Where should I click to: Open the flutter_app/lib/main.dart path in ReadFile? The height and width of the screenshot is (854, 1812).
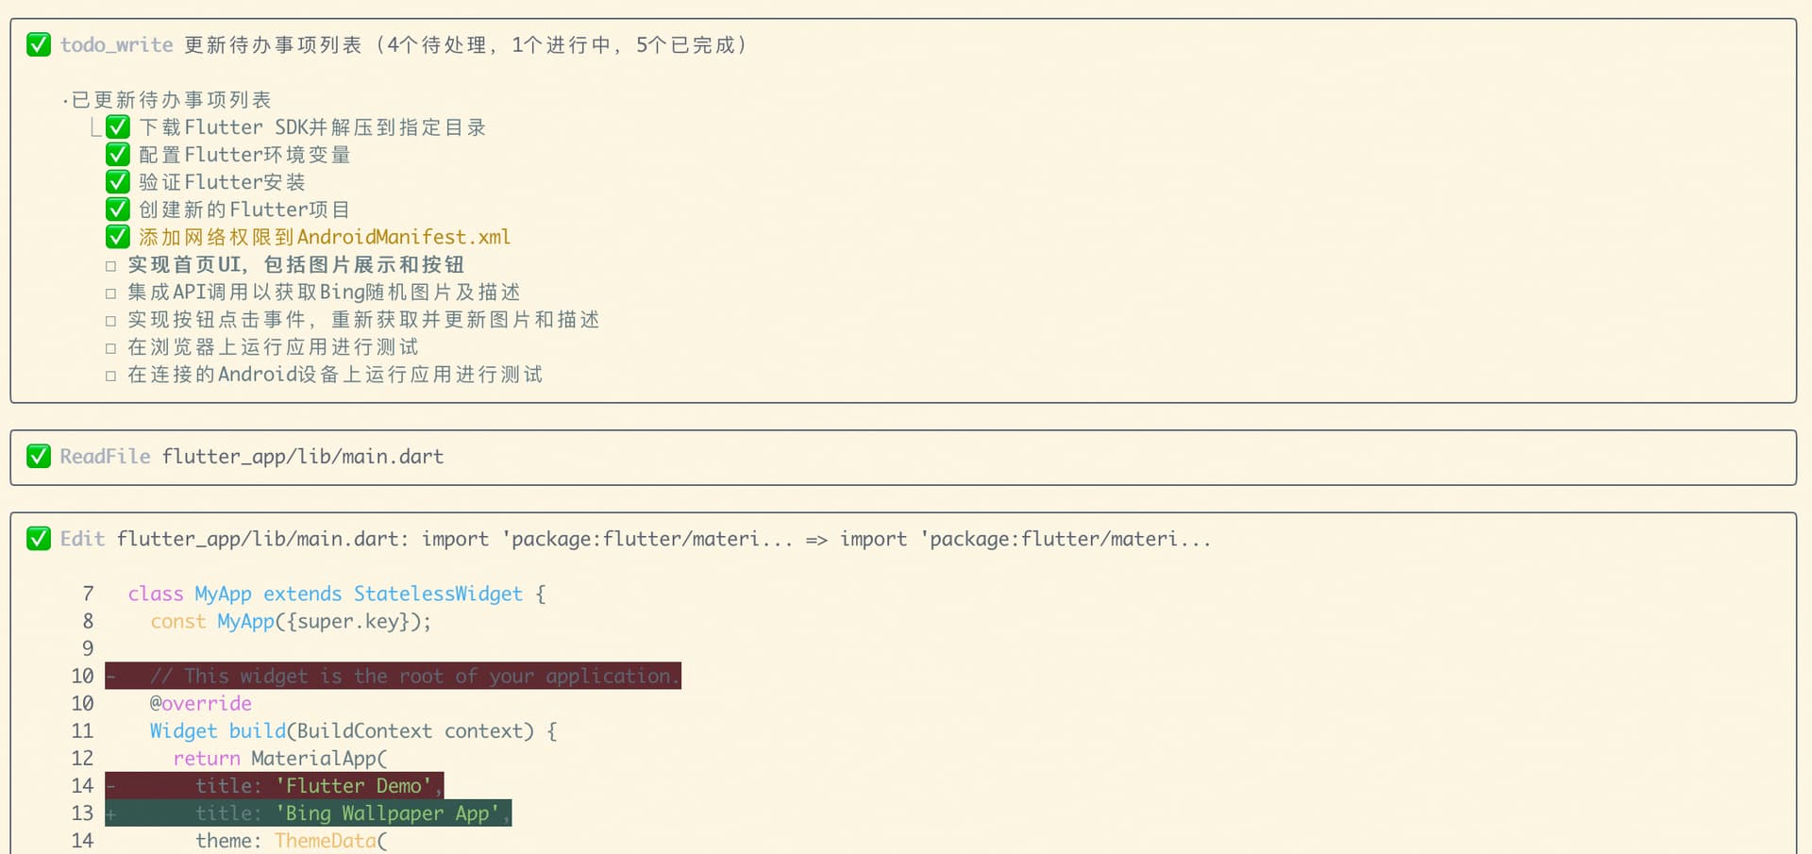click(x=302, y=456)
